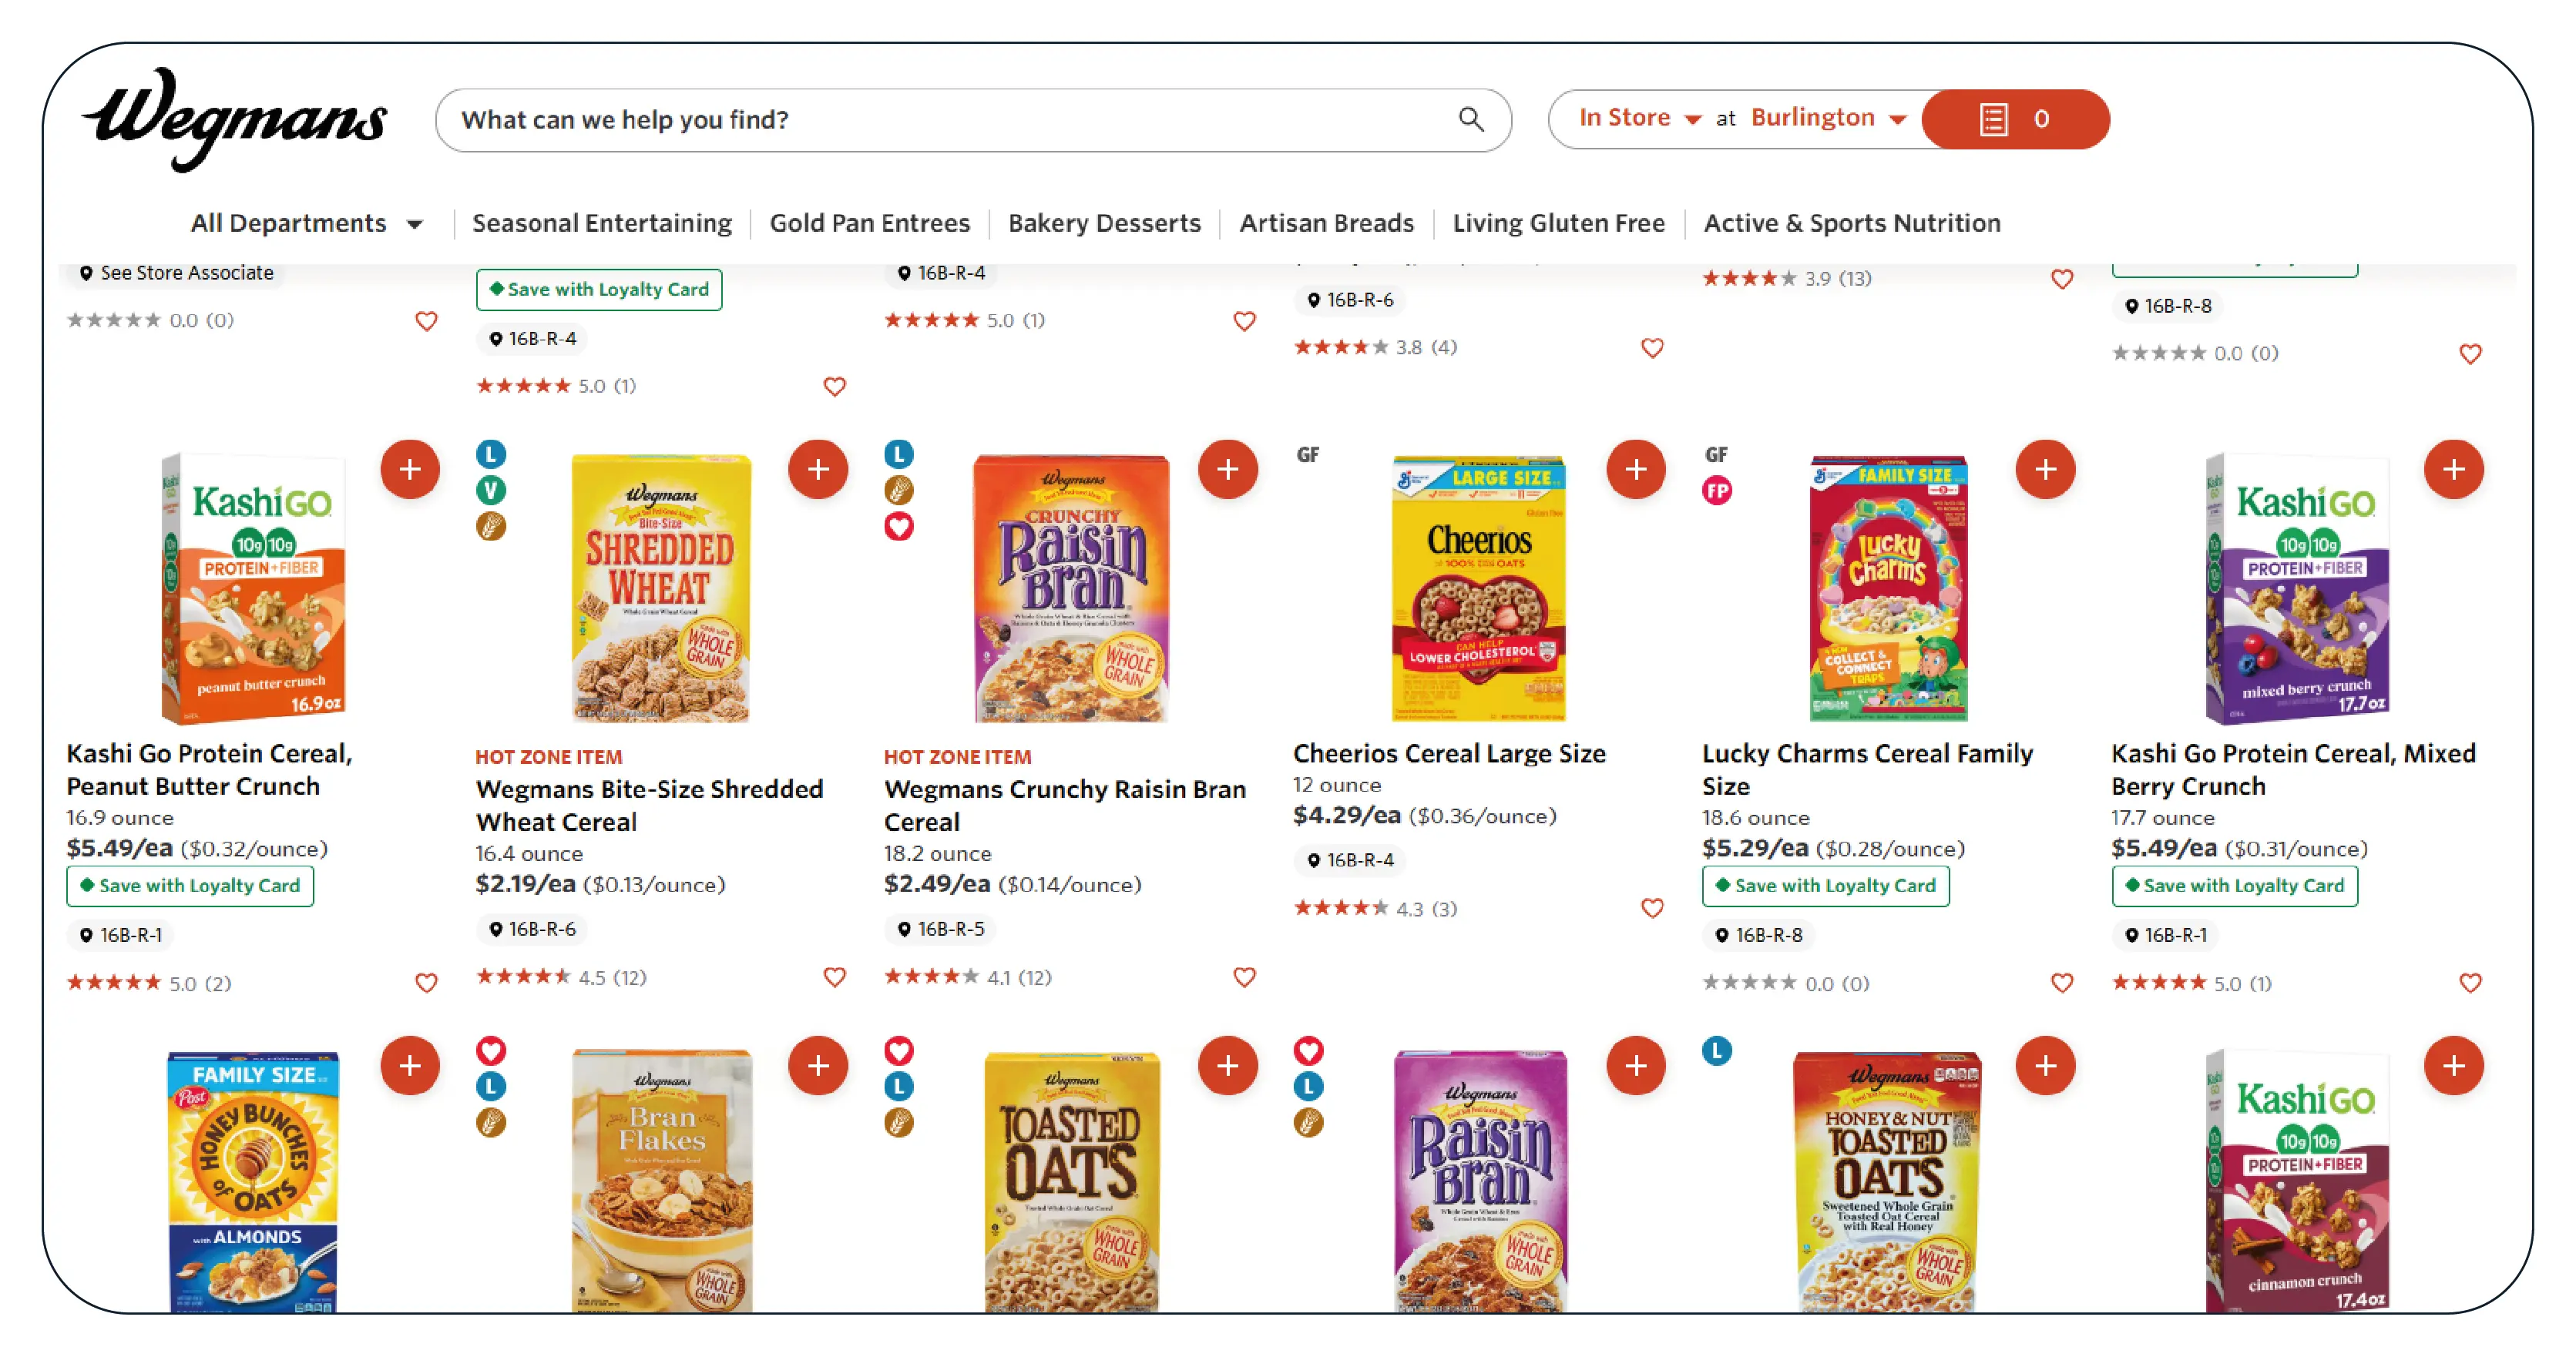The width and height of the screenshot is (2576, 1357).
Task: Add Wegmans Crunchy Raisin Bran to list
Action: [x=1227, y=470]
